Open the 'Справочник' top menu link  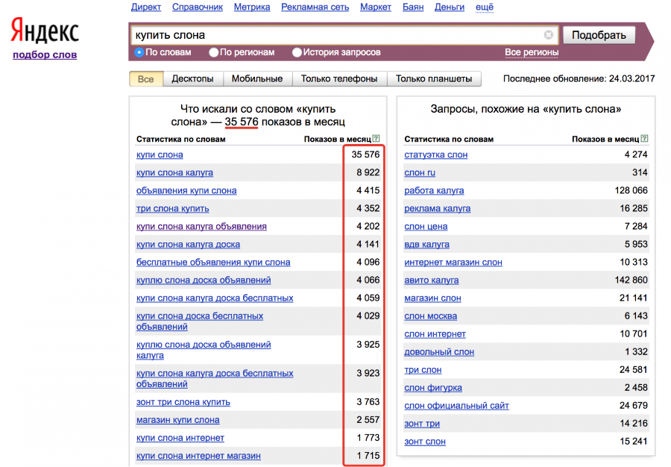click(x=198, y=7)
